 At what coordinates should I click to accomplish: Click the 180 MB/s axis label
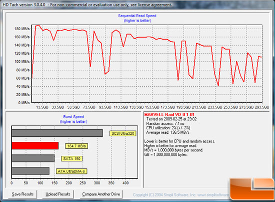coord(22,29)
